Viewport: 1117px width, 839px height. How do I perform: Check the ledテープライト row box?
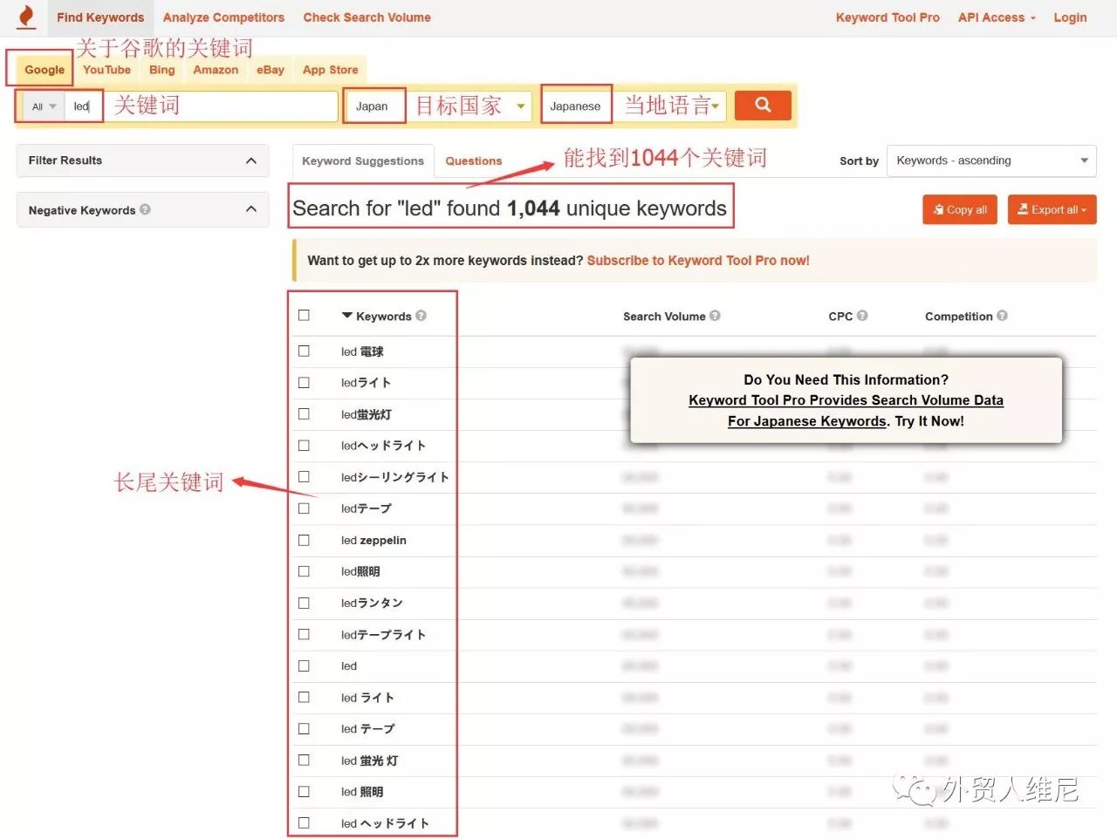click(304, 634)
